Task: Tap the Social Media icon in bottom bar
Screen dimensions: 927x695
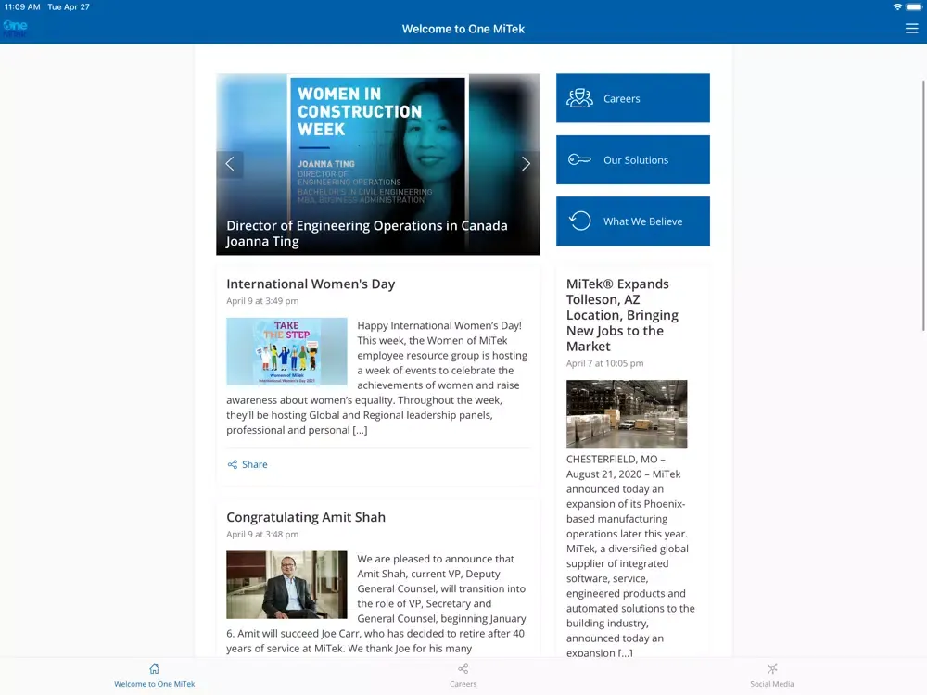Action: [x=771, y=669]
